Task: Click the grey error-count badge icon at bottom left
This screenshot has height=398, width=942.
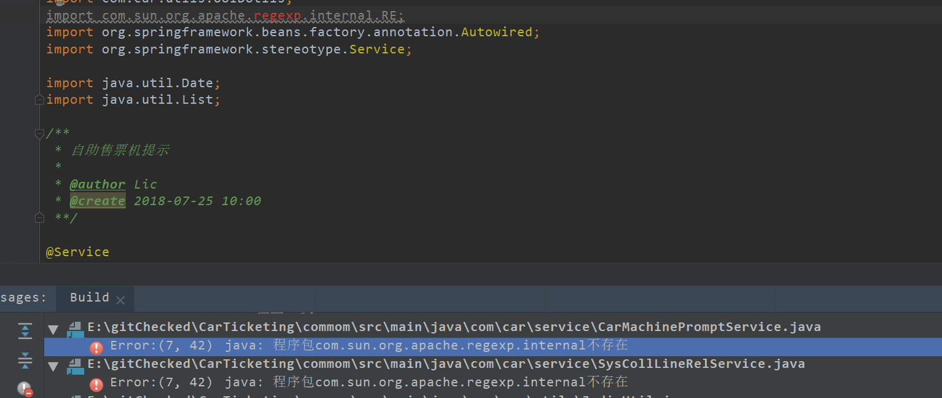Action: 25,389
